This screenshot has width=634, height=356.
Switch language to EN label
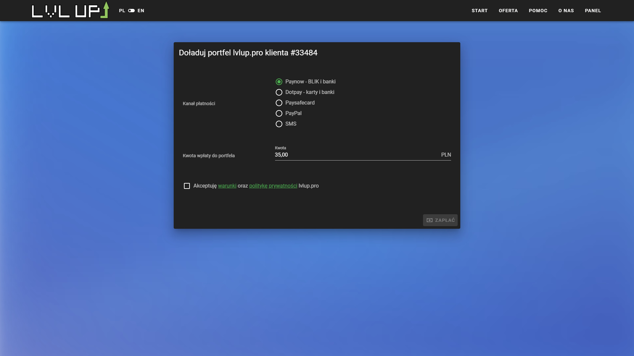(141, 11)
